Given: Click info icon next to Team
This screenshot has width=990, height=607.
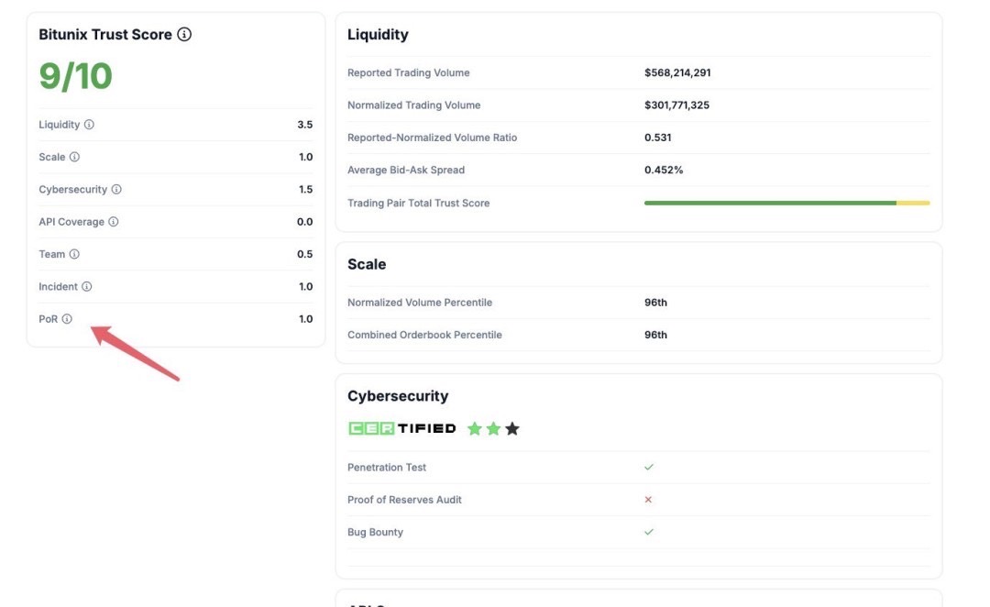Looking at the screenshot, I should [x=74, y=254].
